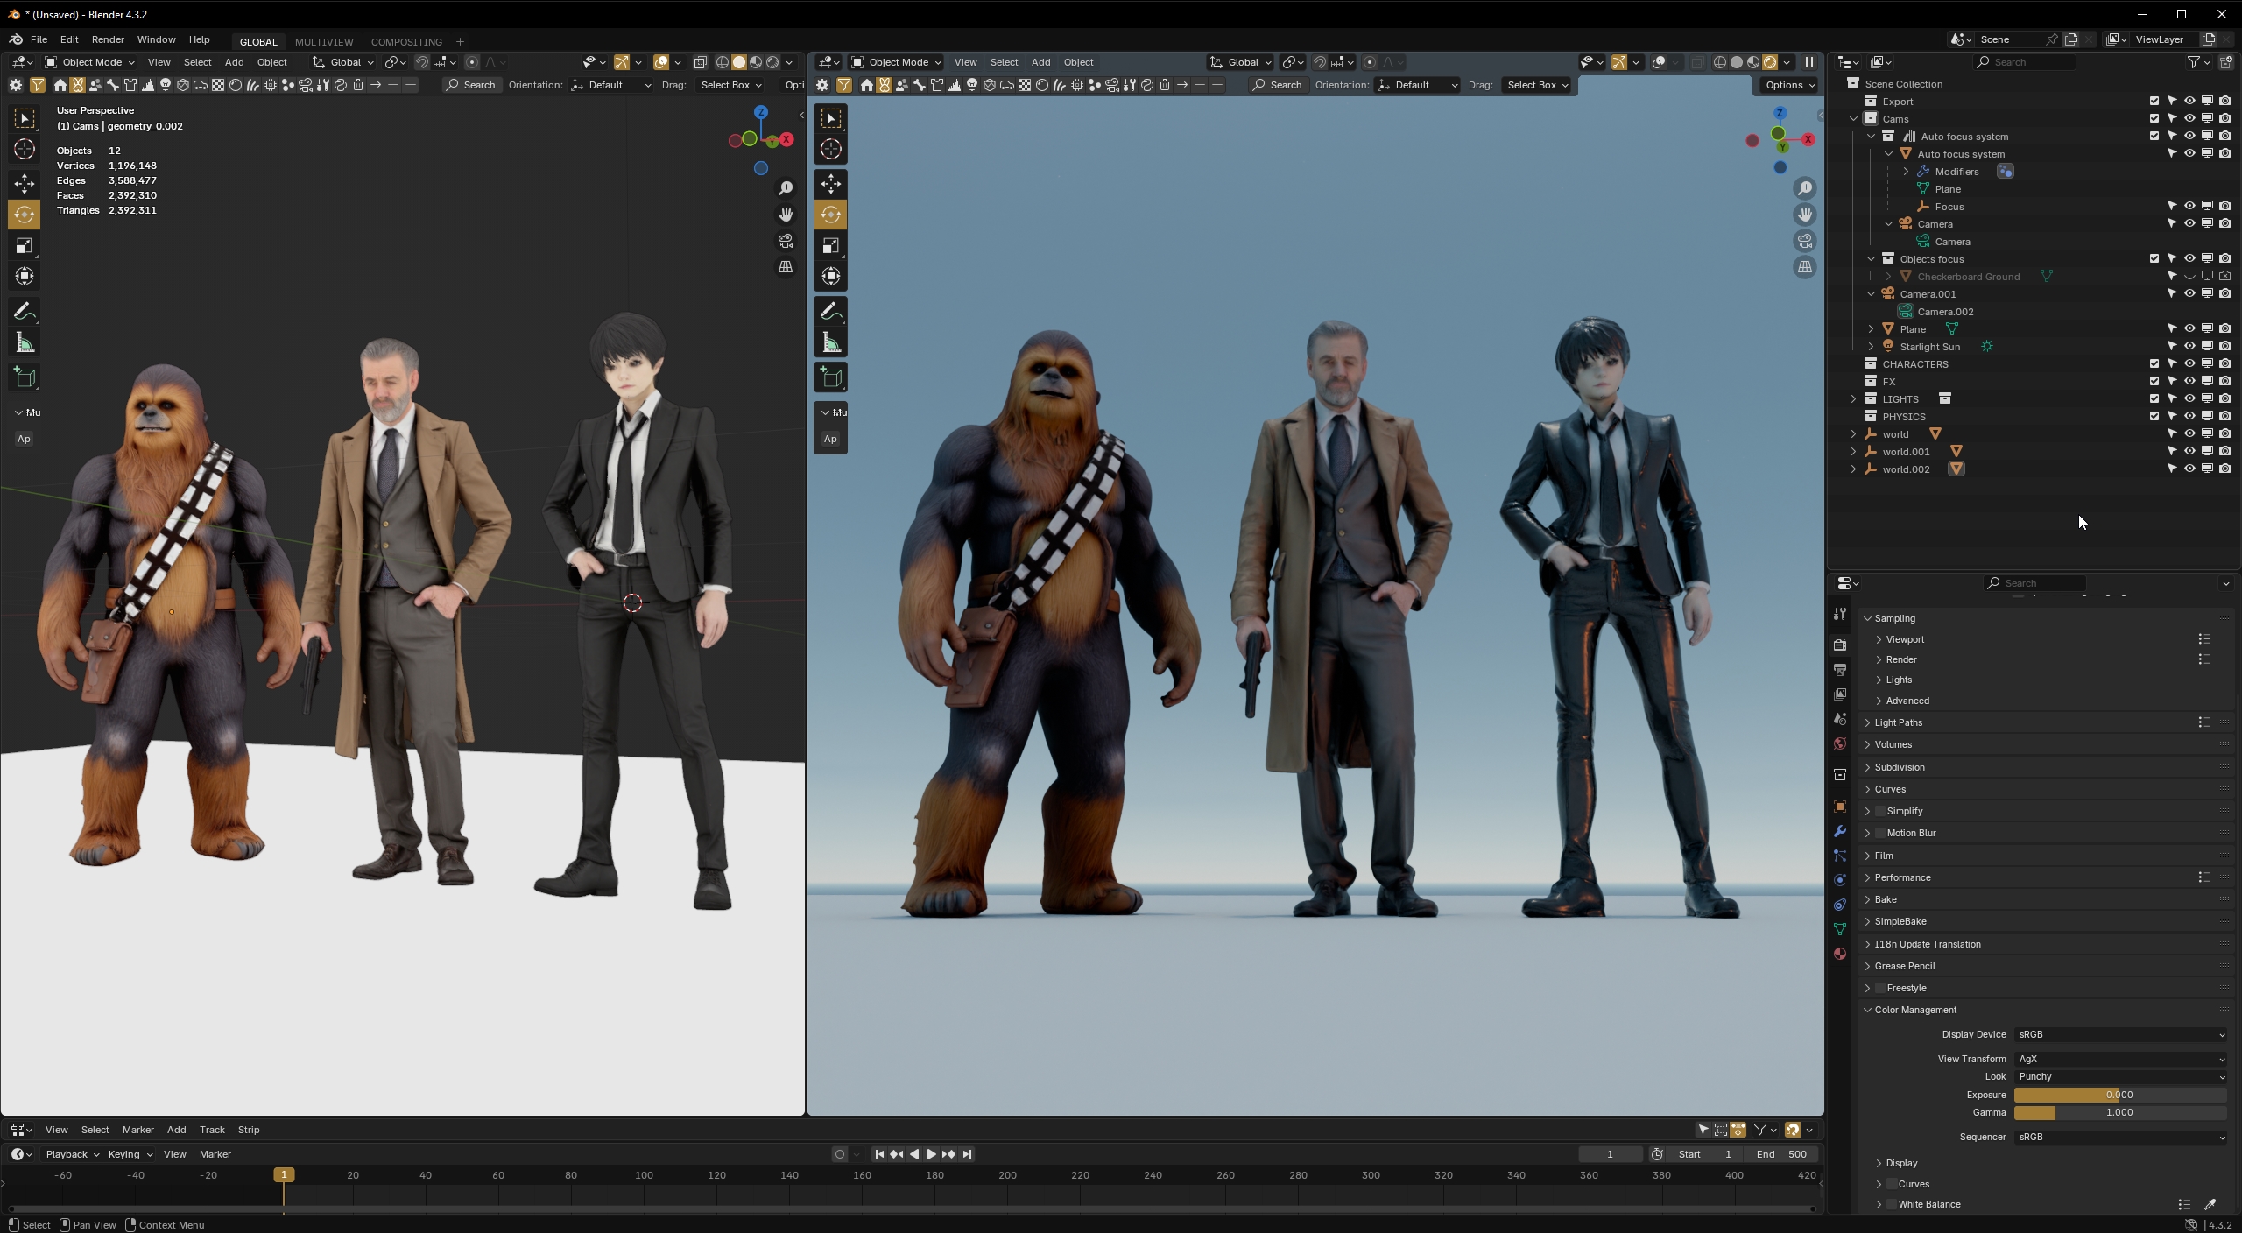Click the outliner Search field
Viewport: 2242px width, 1233px height.
pos(2025,62)
